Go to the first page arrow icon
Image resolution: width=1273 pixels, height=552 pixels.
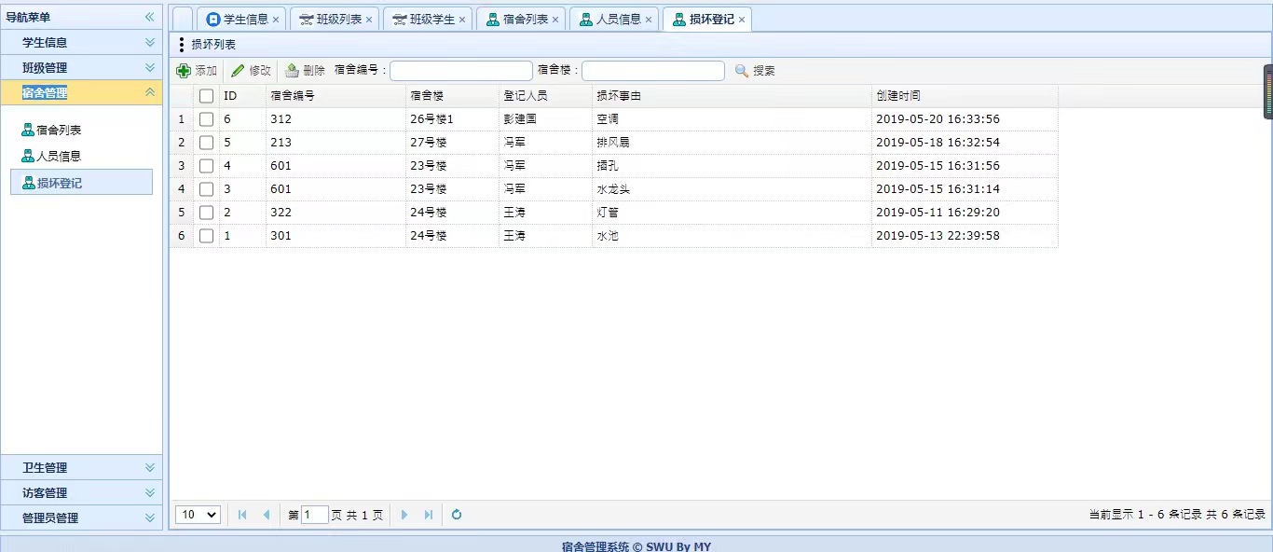coord(242,515)
